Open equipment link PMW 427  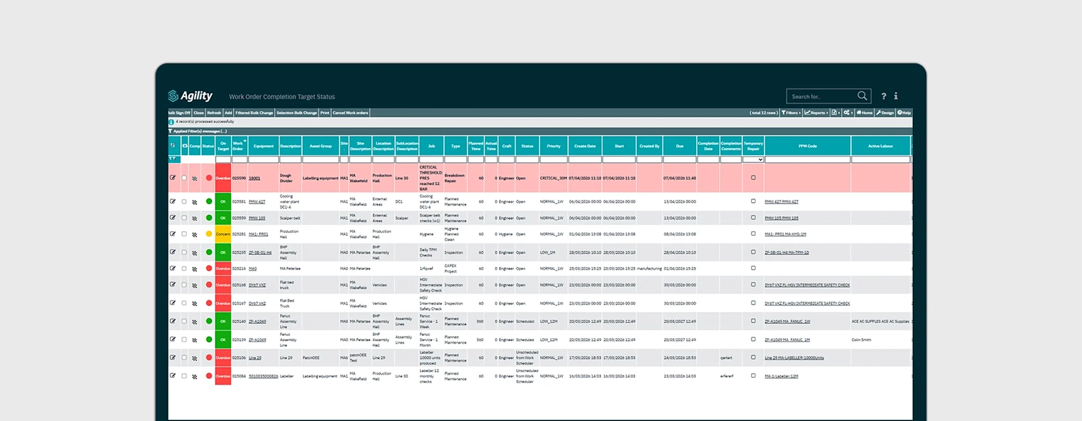257,202
